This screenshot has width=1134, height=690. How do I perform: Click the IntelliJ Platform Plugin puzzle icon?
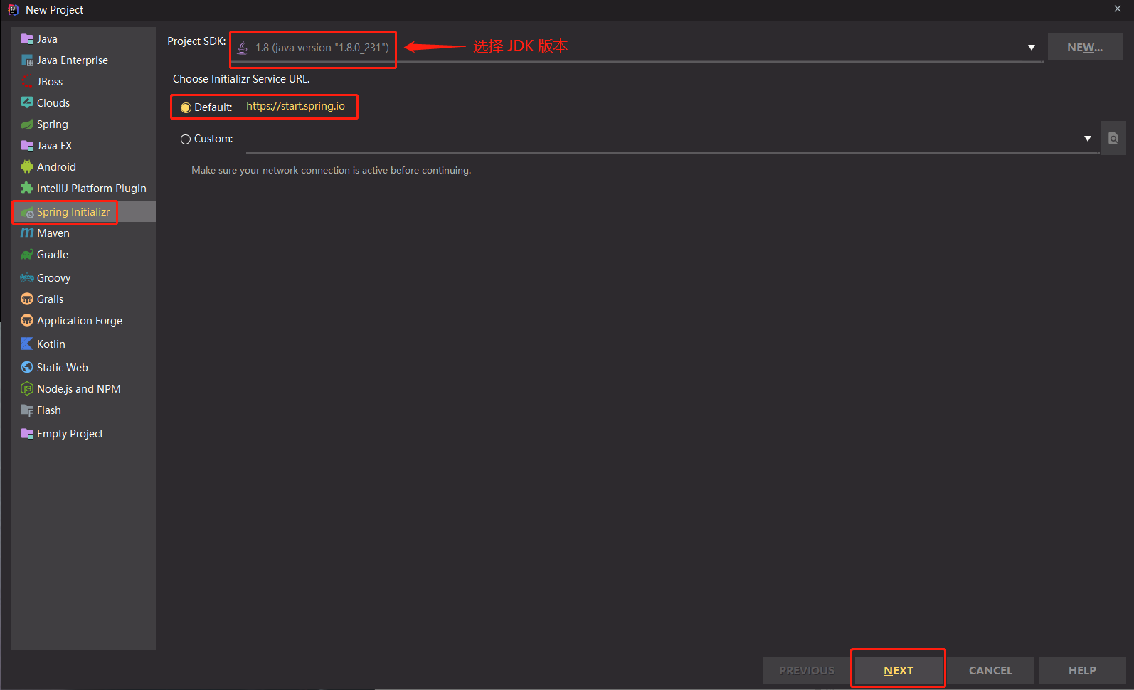pos(27,188)
